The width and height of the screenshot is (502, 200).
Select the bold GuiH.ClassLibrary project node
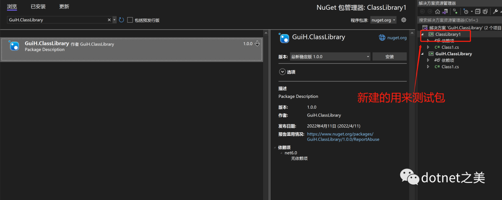click(454, 54)
